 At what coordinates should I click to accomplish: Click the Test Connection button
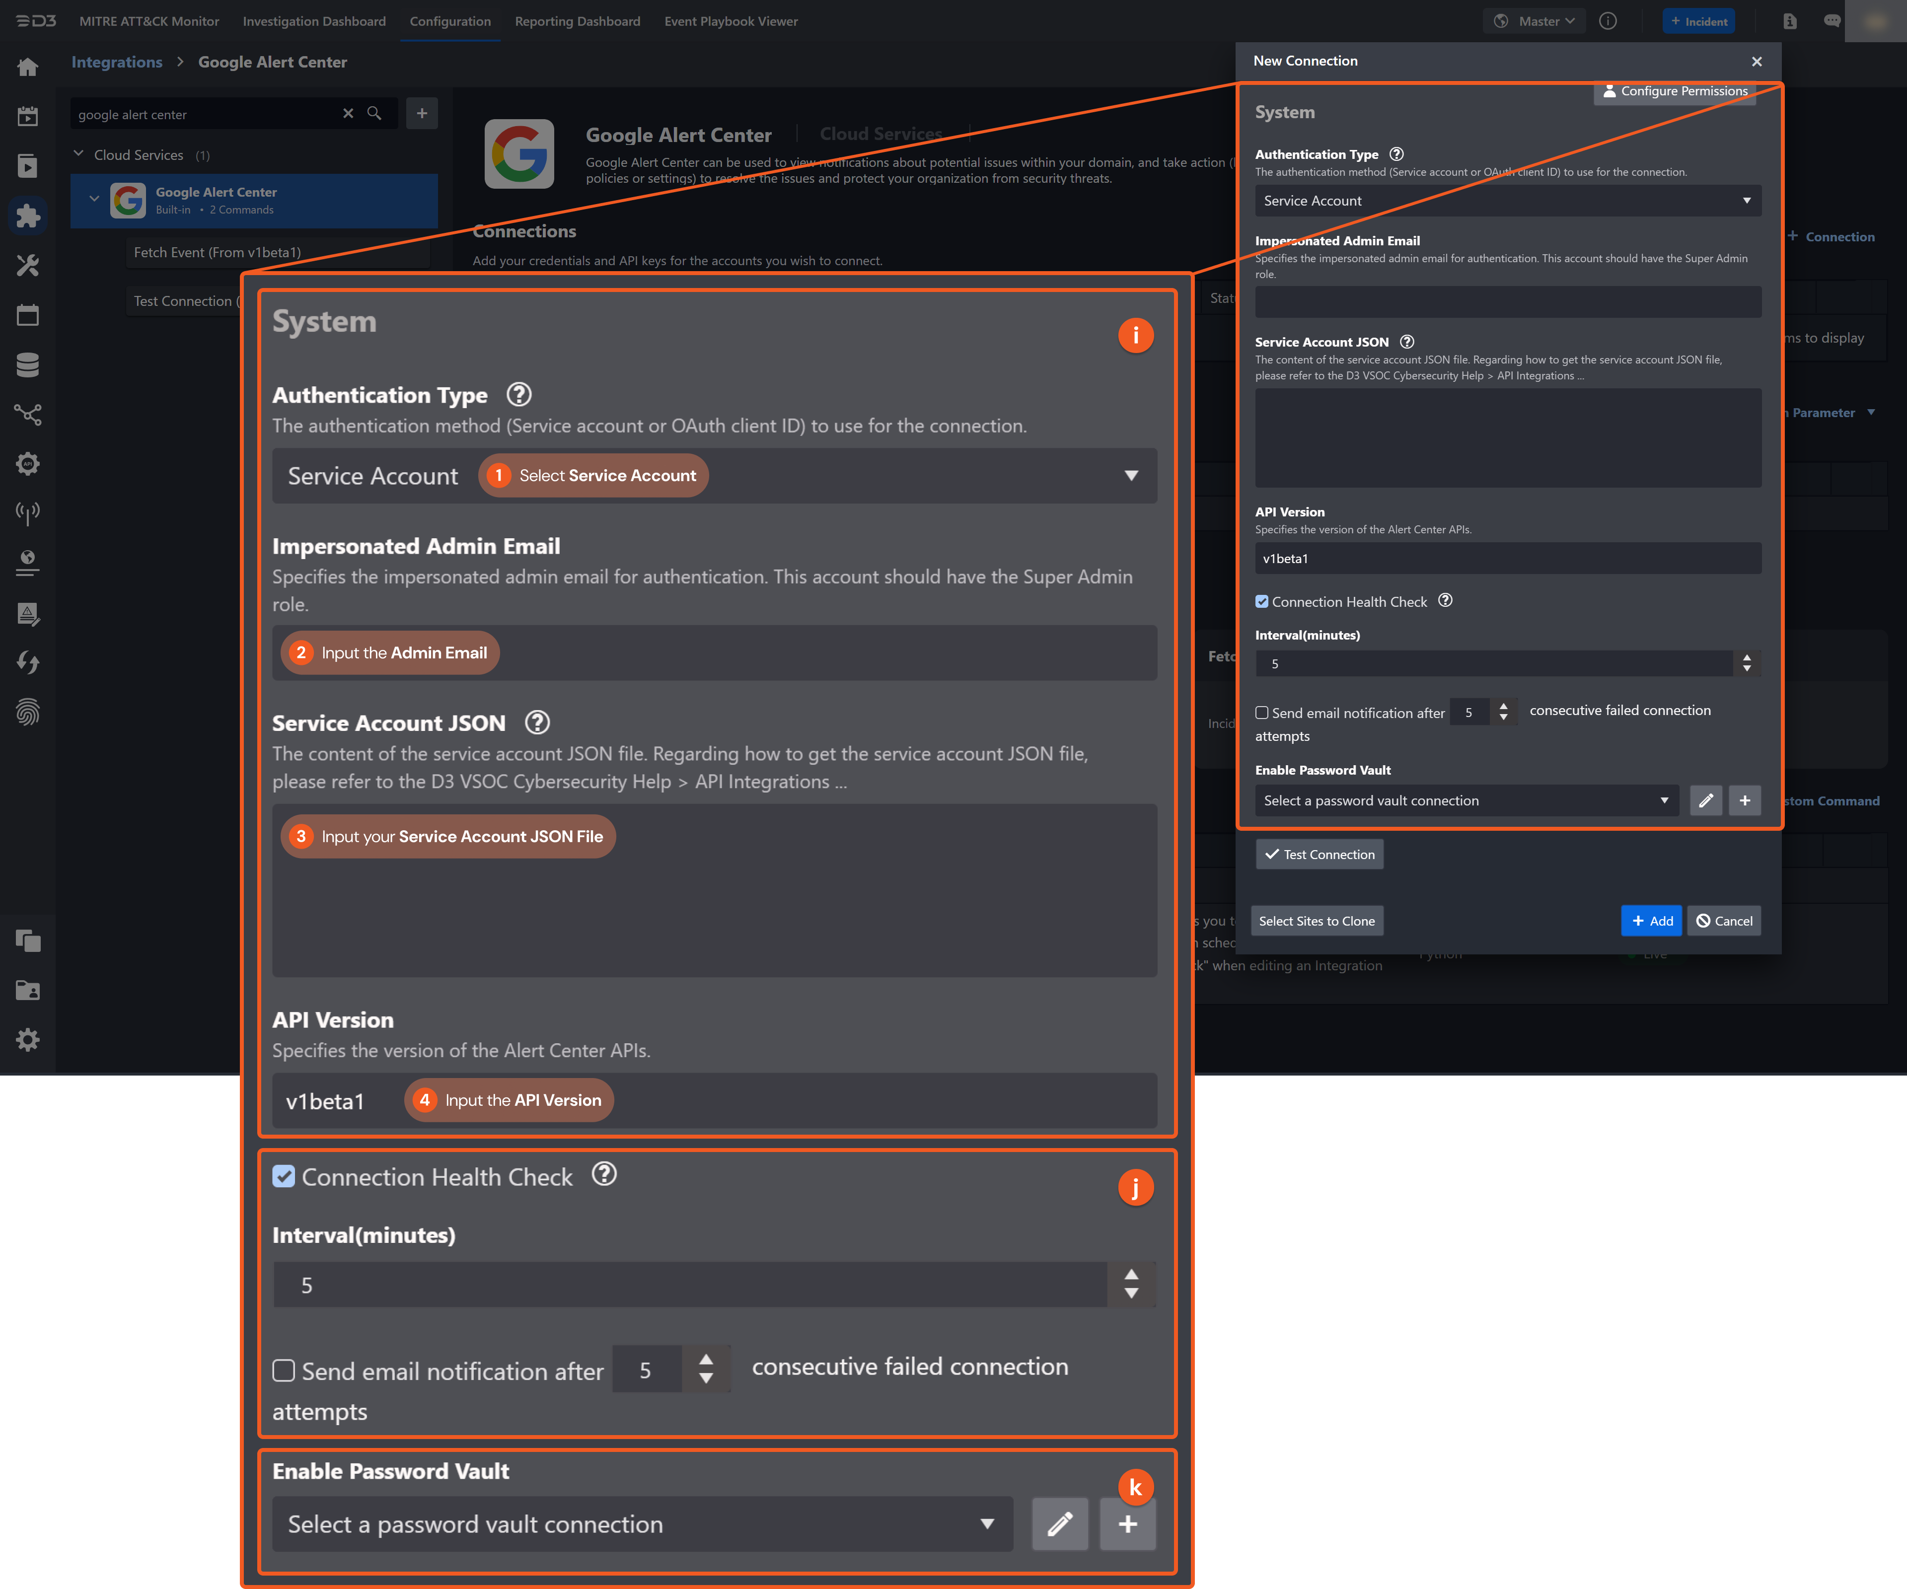point(1320,854)
